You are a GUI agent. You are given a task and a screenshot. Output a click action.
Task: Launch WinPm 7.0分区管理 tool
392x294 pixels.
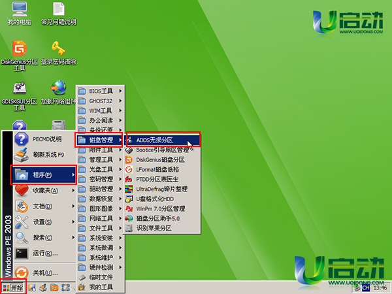(162, 208)
